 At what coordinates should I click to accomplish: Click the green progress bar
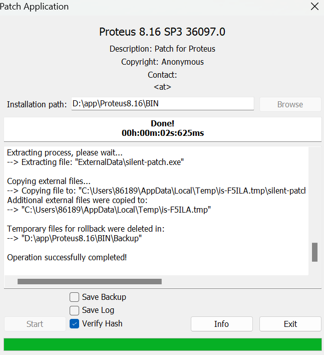[x=163, y=344]
